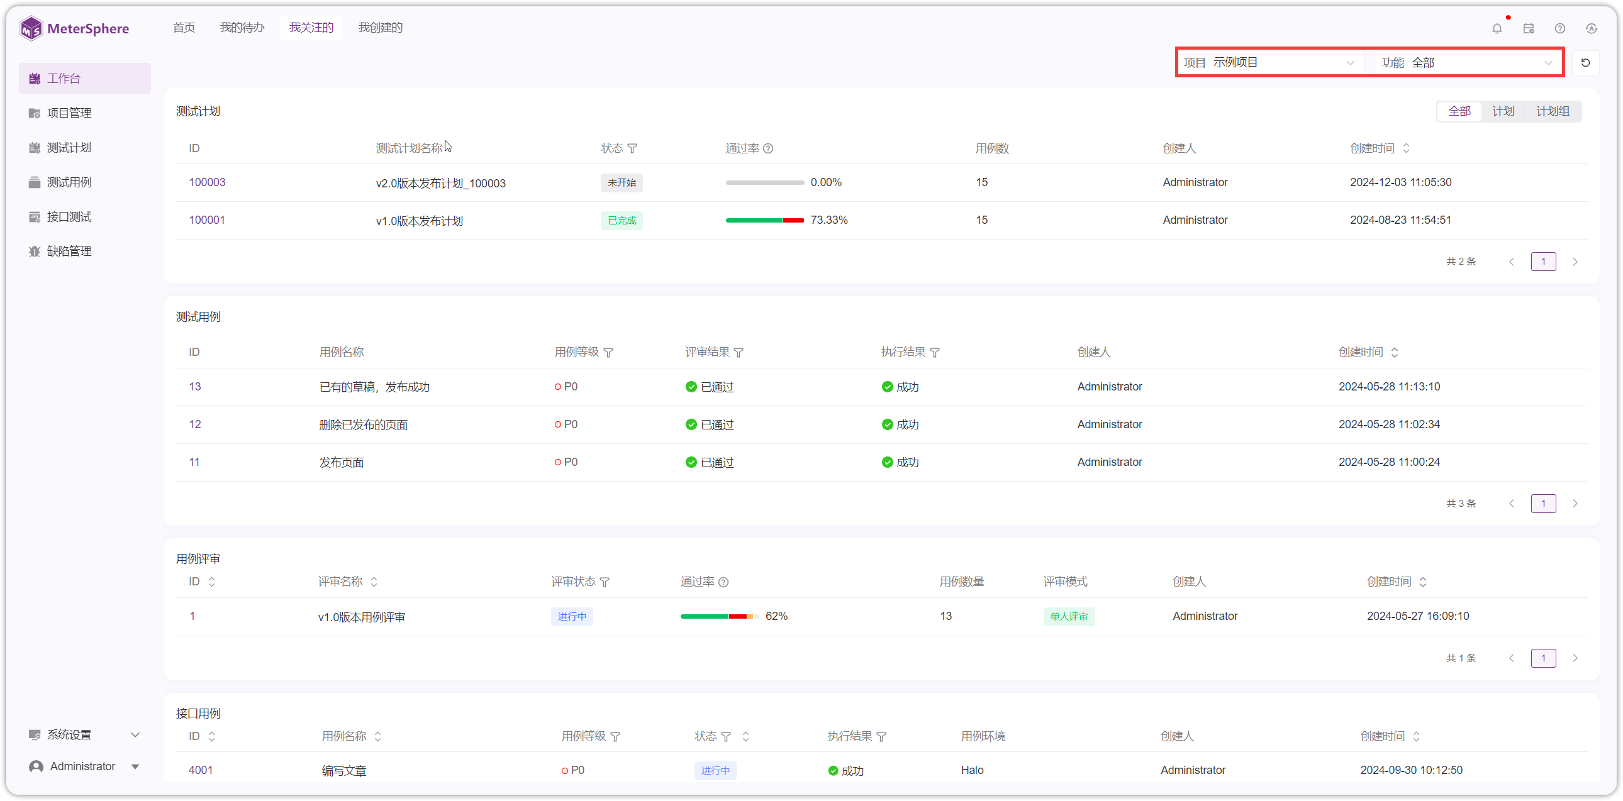Open the notifications bell icon
1623x801 pixels.
pos(1497,28)
